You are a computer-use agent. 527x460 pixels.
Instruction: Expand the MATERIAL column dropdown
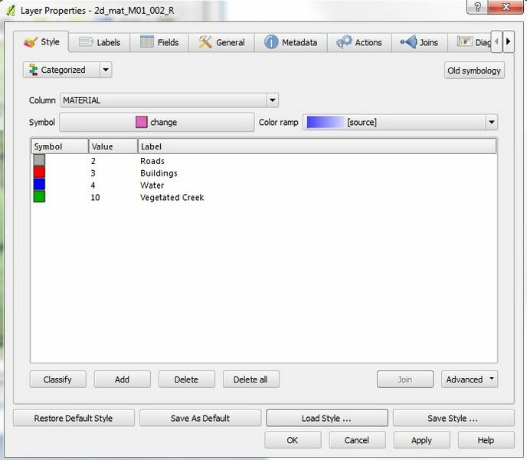pyautogui.click(x=272, y=100)
